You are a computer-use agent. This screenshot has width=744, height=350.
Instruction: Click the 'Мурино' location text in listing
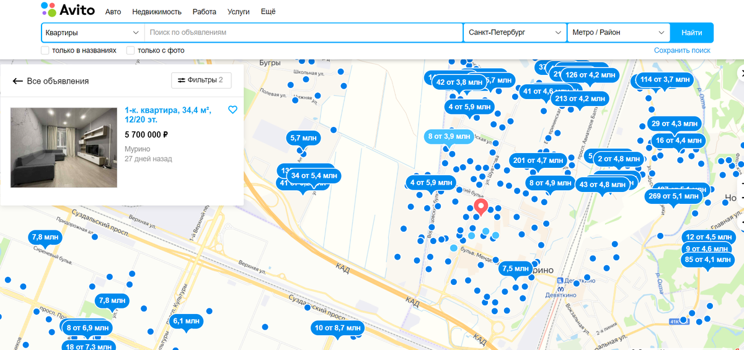[x=137, y=149]
